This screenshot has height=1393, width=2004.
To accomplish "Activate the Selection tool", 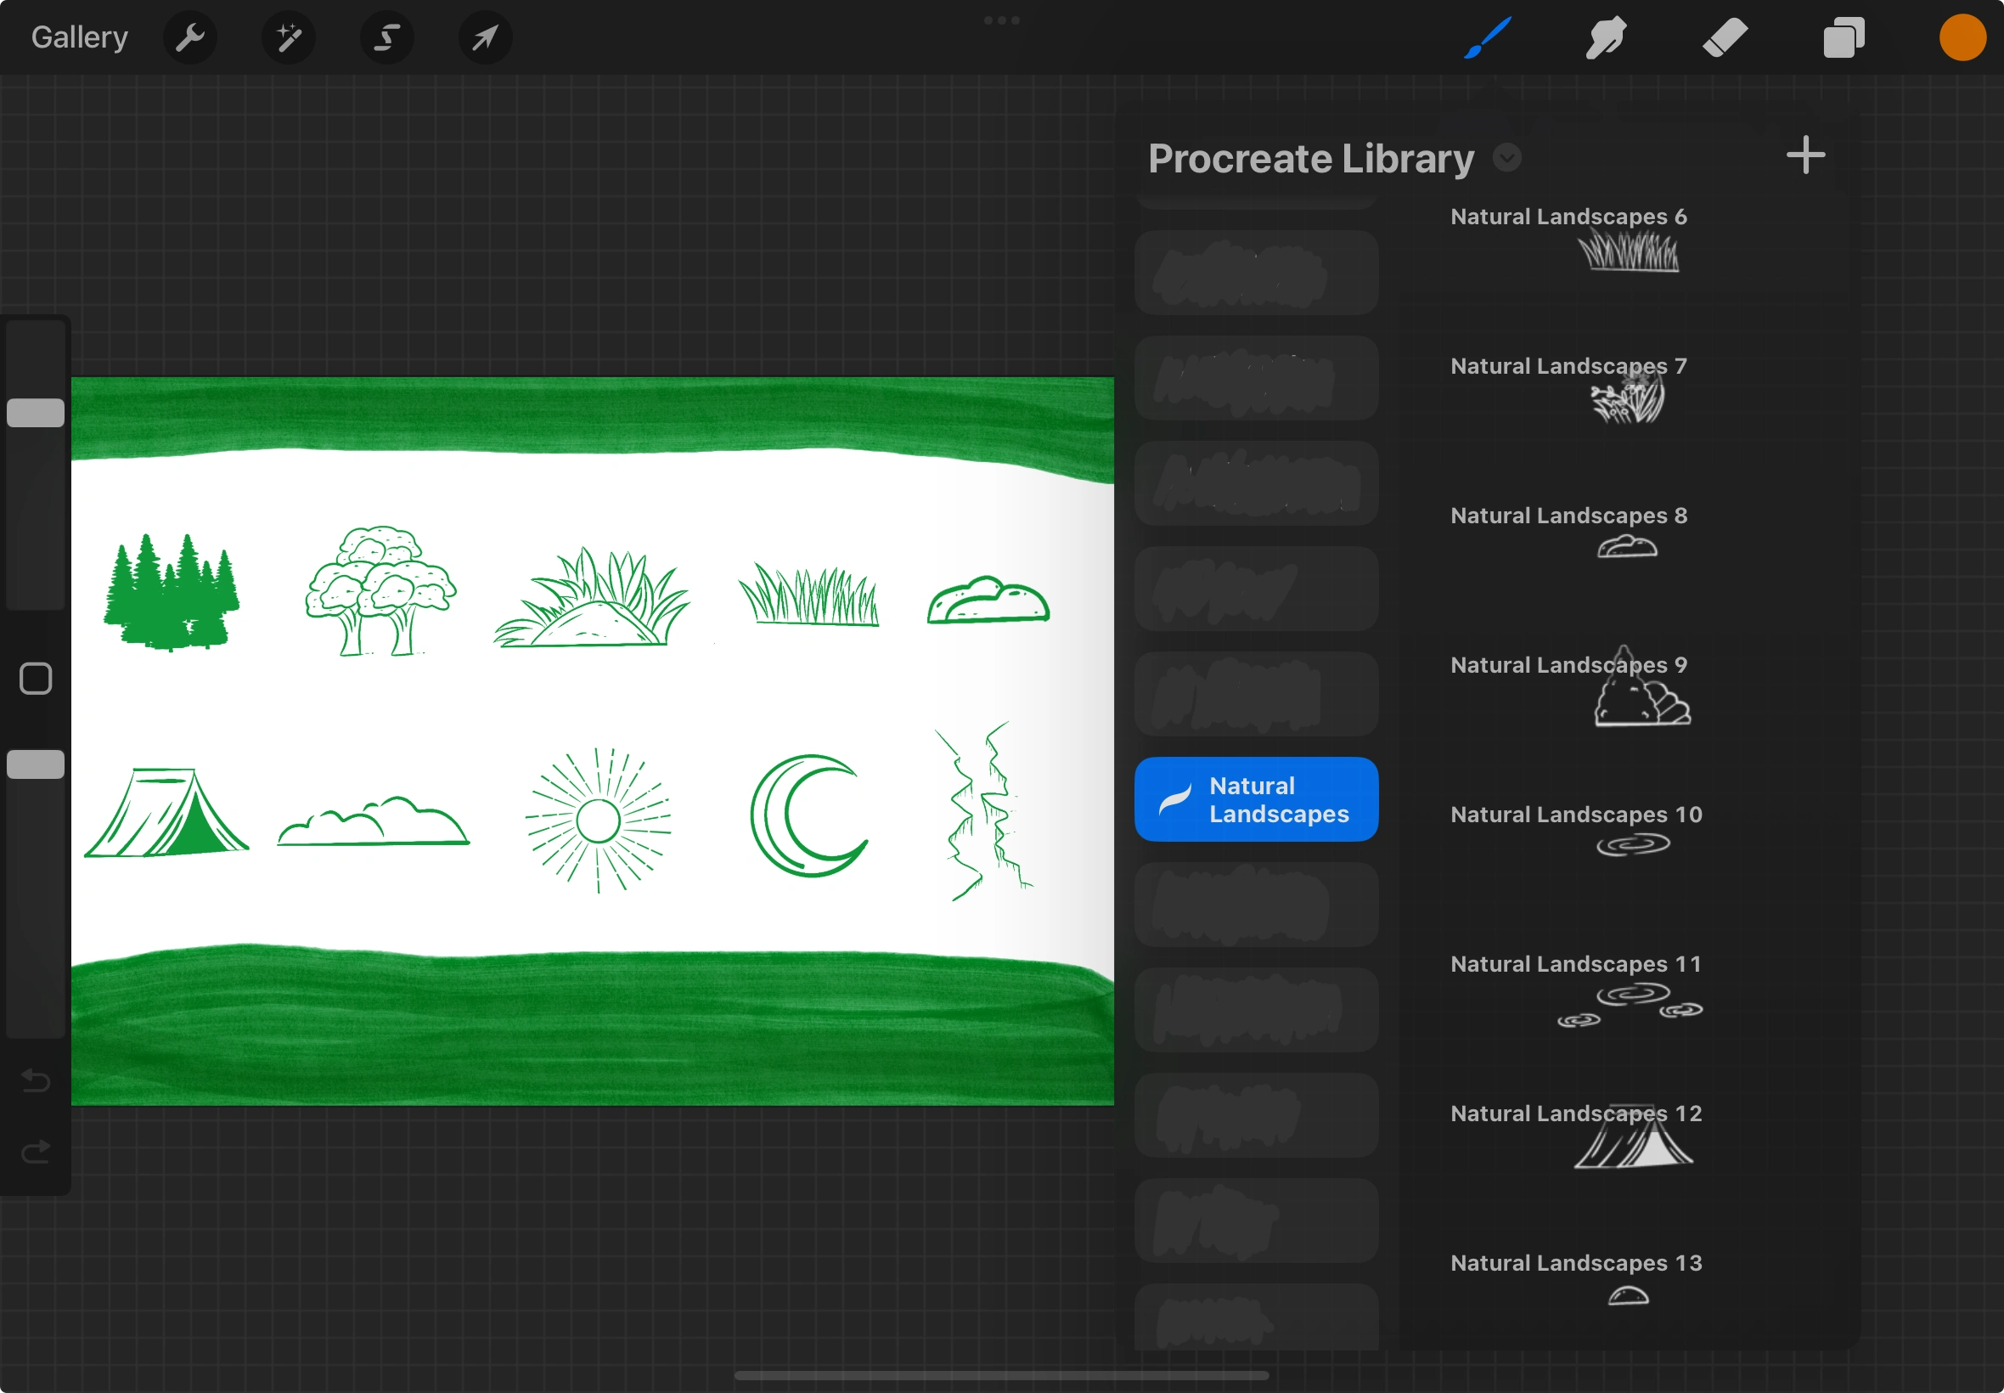I will click(x=386, y=37).
